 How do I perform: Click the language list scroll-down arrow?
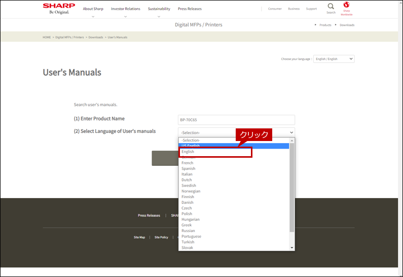click(292, 248)
